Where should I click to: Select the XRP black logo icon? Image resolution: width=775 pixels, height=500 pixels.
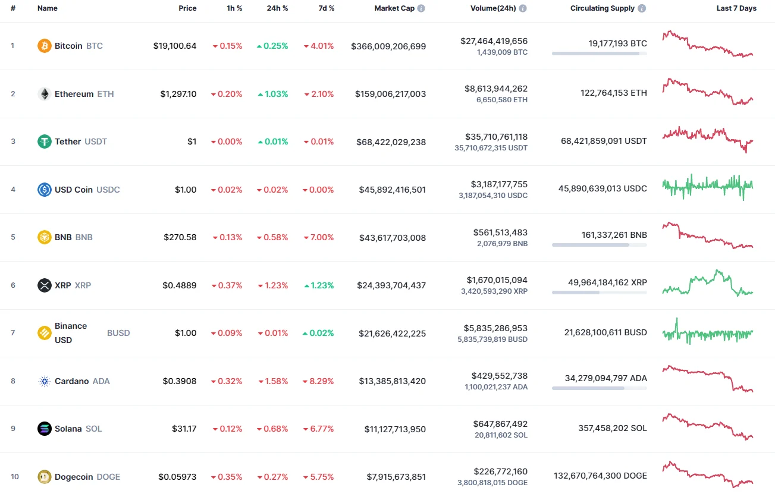coord(44,285)
